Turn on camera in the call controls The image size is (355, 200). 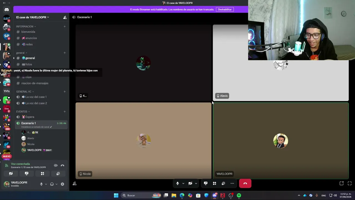[x=190, y=183]
